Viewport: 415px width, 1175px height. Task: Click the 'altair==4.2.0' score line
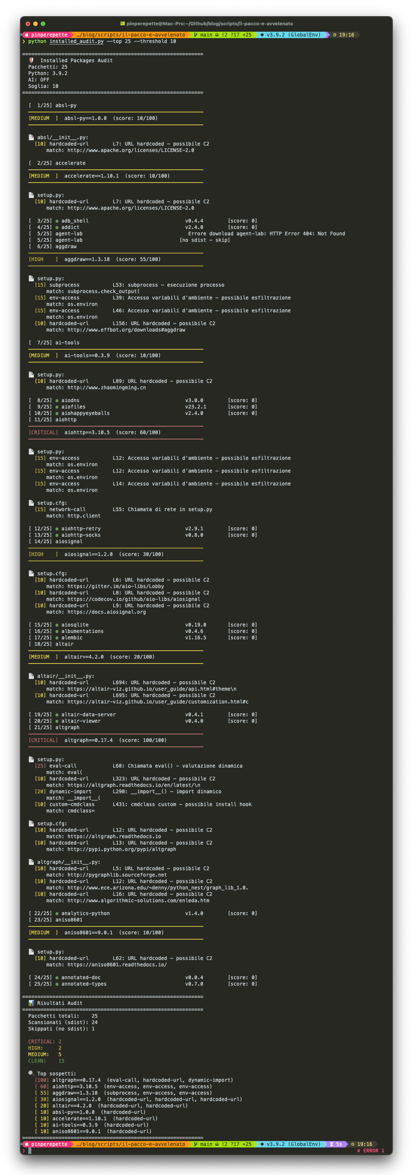(x=92, y=657)
